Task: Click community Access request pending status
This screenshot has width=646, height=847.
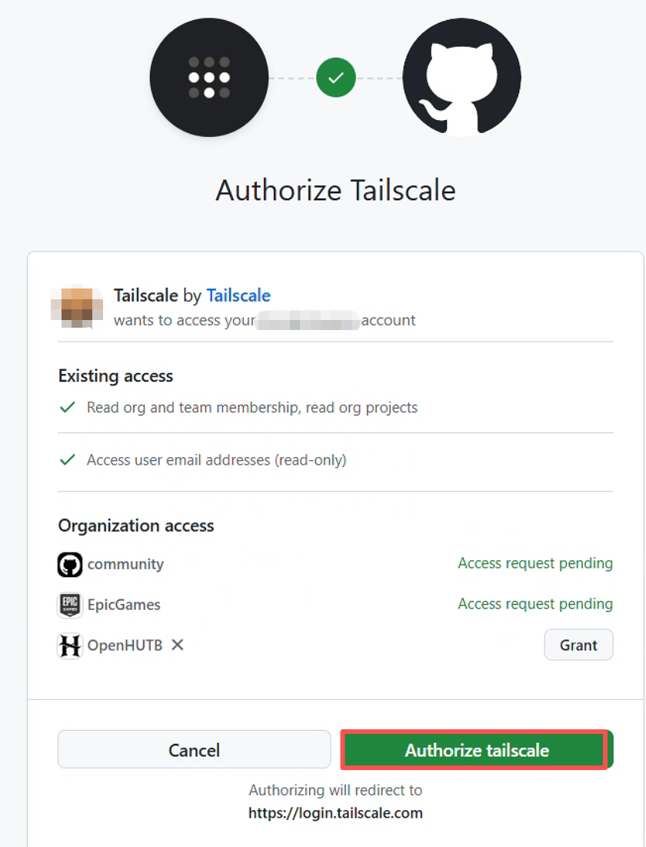Action: pyautogui.click(x=535, y=563)
